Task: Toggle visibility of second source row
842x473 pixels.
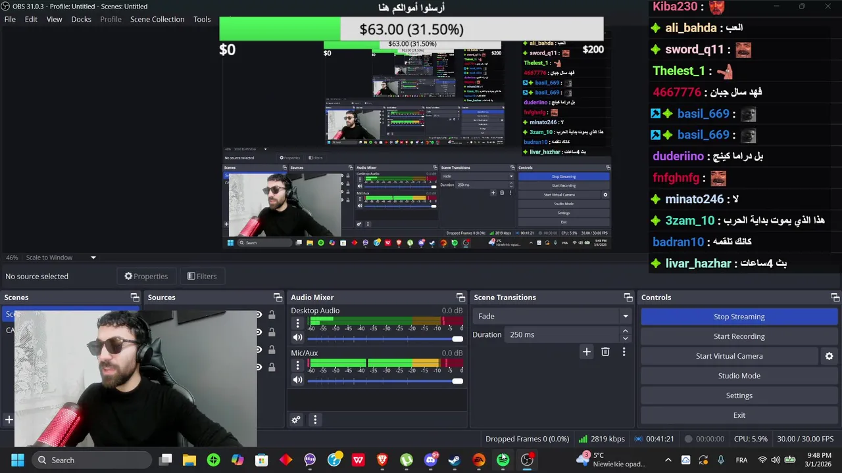Action: pyautogui.click(x=259, y=332)
